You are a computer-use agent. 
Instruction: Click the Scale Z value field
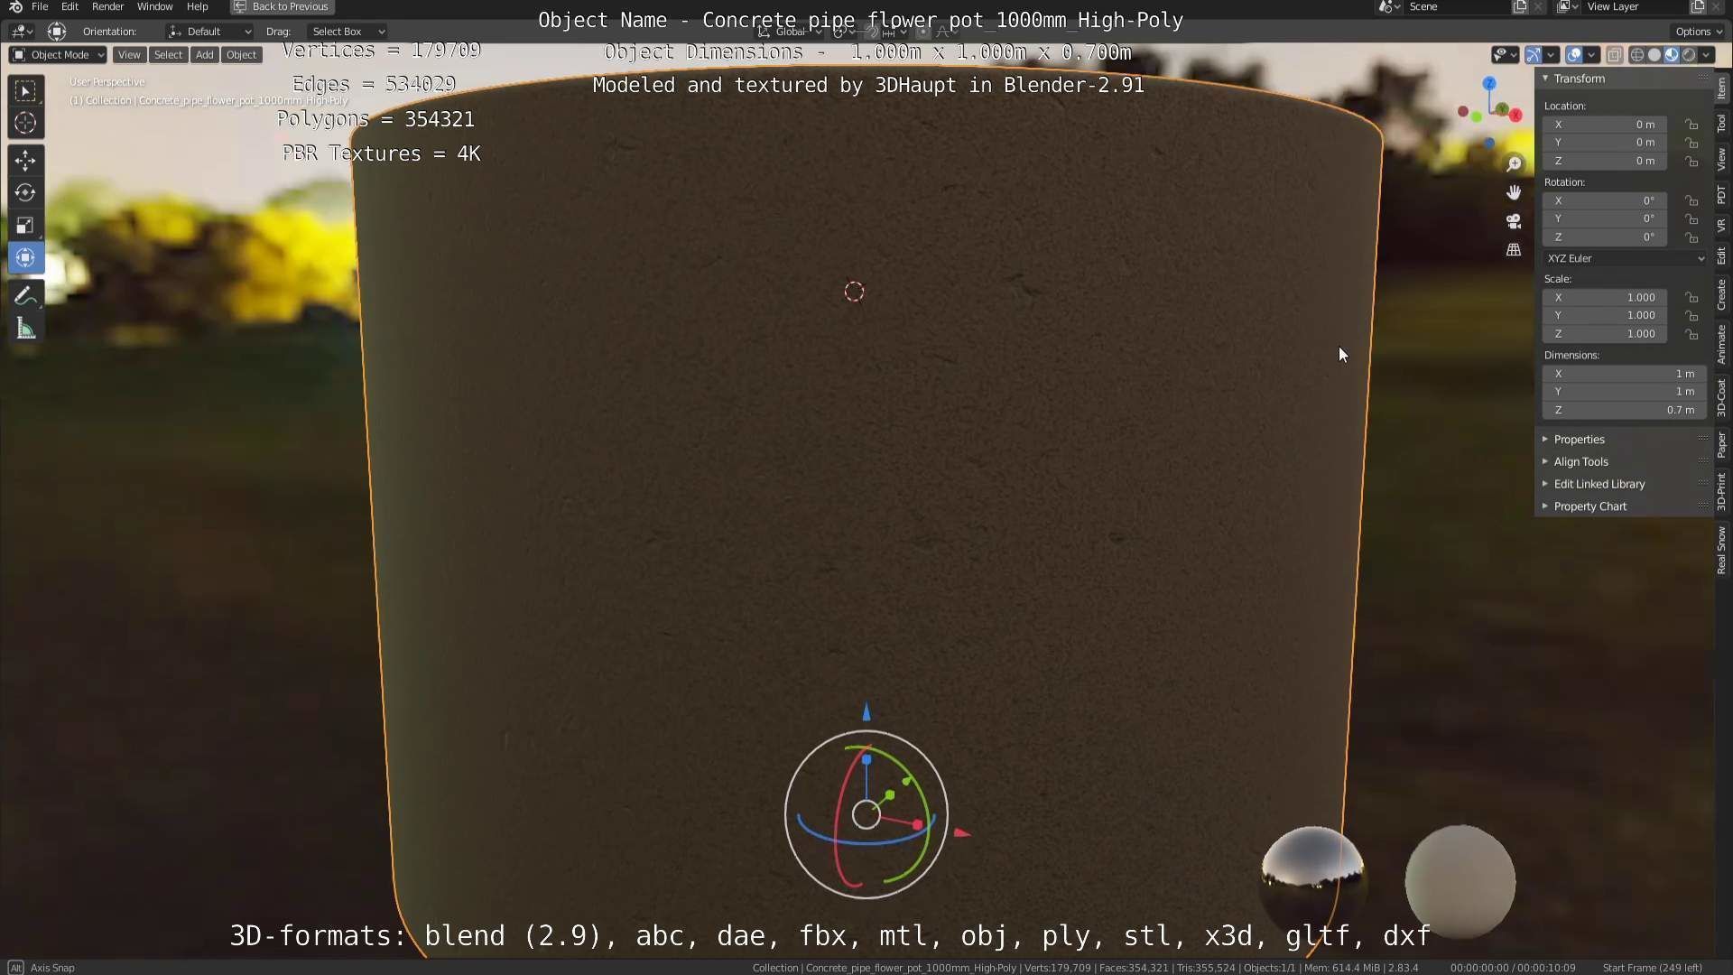[1605, 334]
